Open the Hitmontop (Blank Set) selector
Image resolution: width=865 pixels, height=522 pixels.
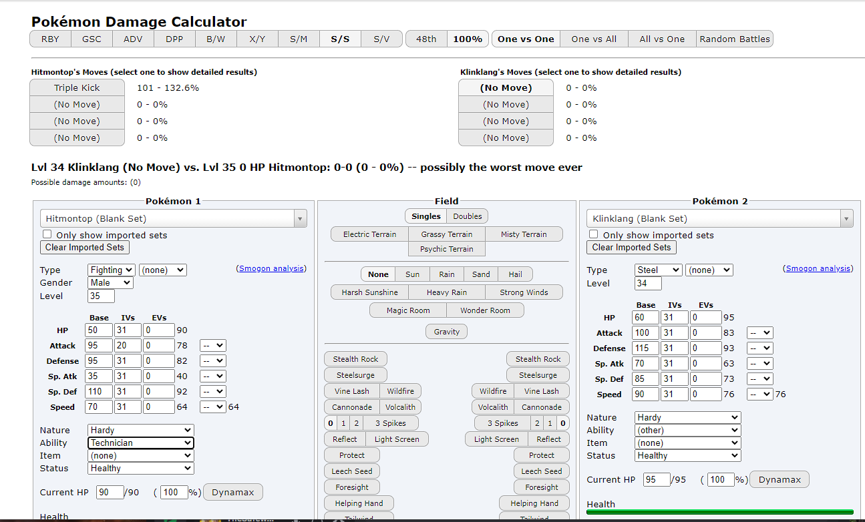pos(174,218)
